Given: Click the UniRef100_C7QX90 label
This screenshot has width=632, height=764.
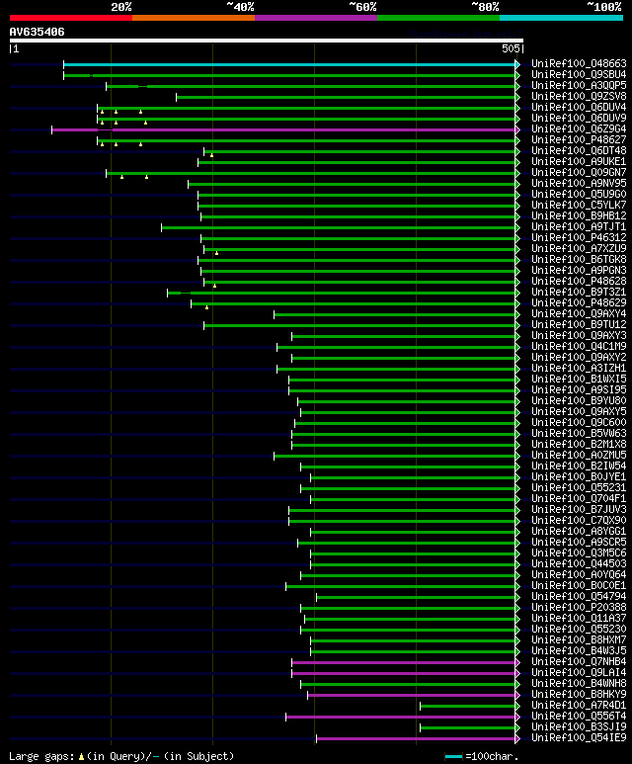Looking at the screenshot, I should tap(579, 521).
